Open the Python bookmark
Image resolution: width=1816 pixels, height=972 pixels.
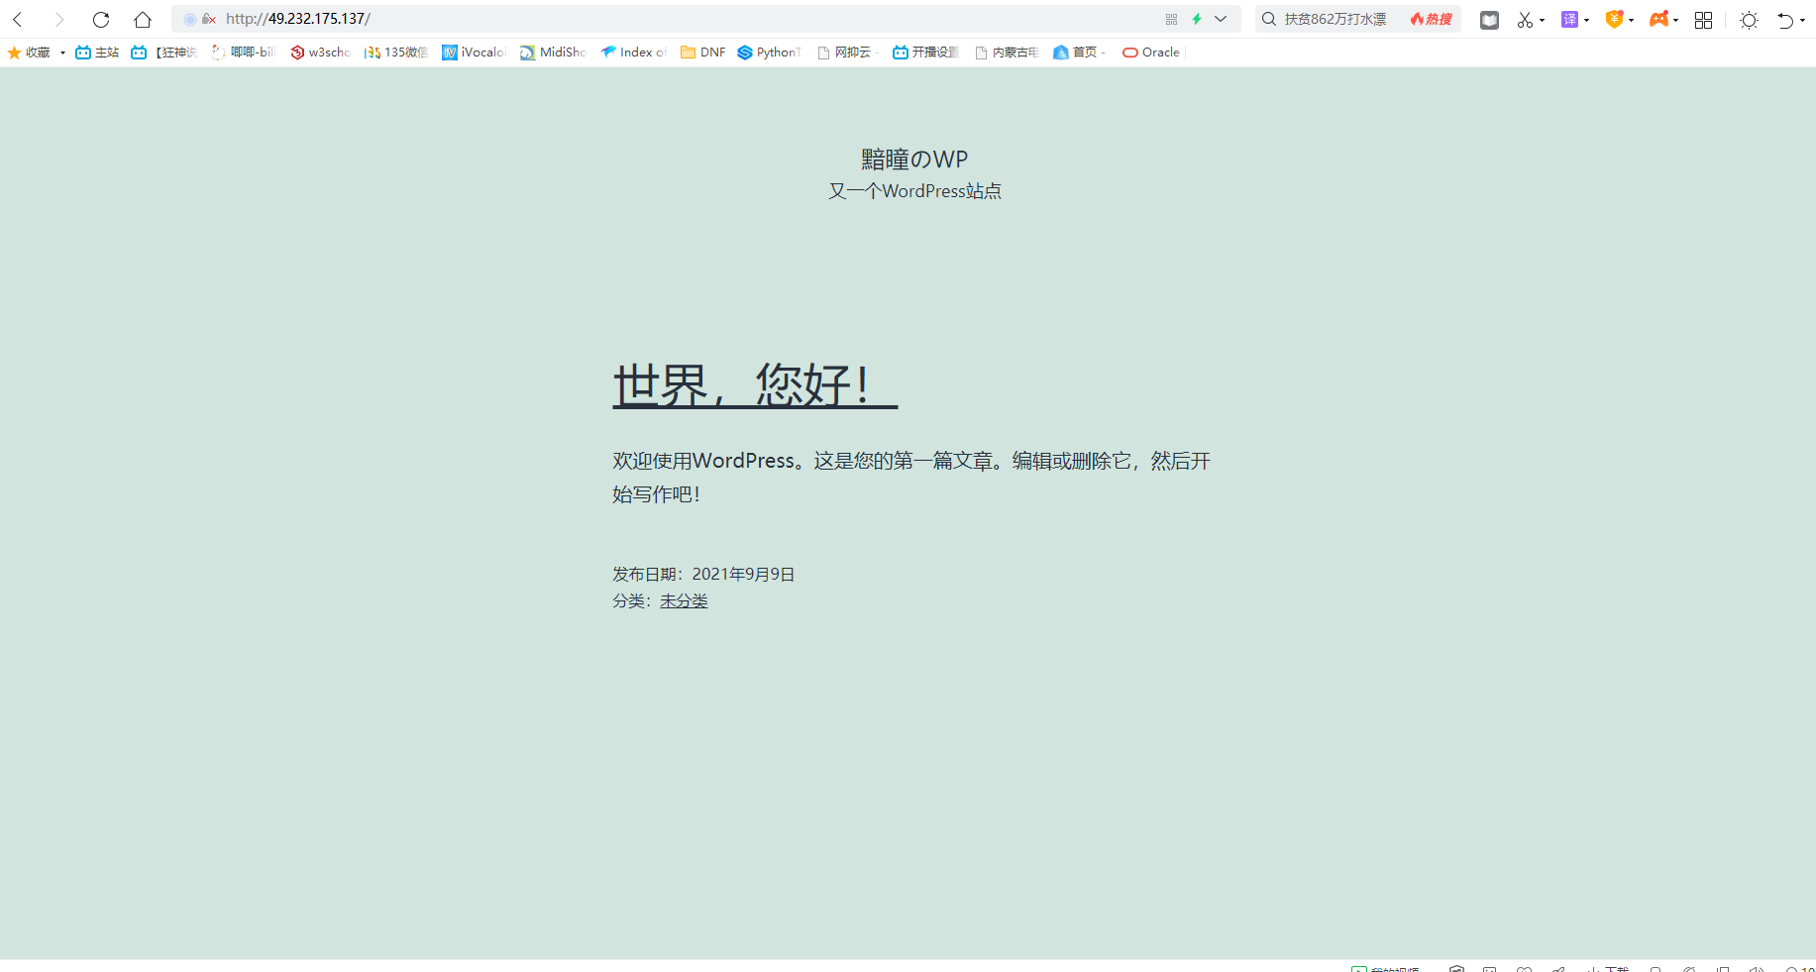pos(770,53)
